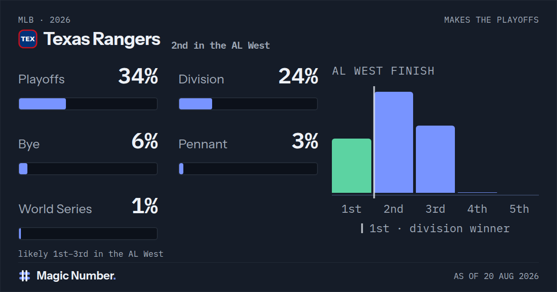Screen dimensions: 557x292
Task: Click the Bye 6% progress bar
Action: point(88,169)
